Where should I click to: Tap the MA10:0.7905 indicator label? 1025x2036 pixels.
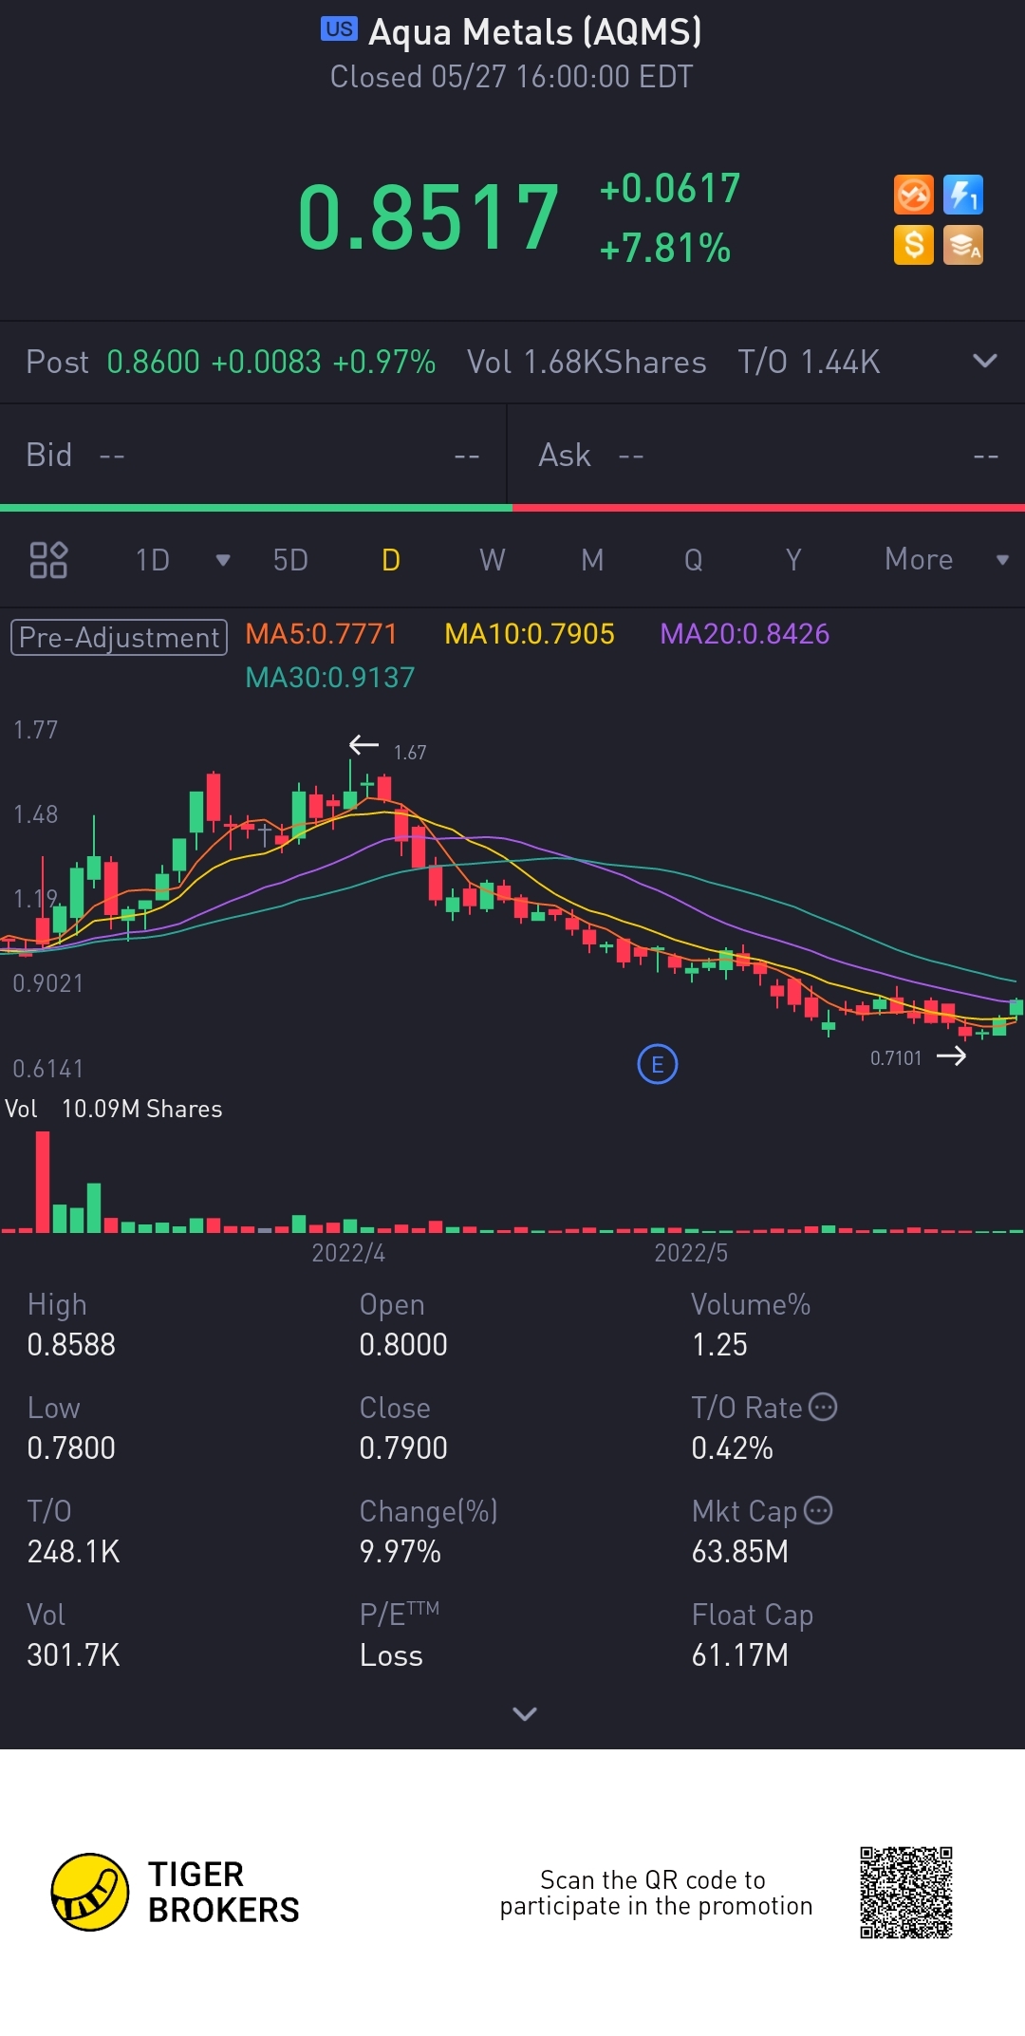point(530,634)
